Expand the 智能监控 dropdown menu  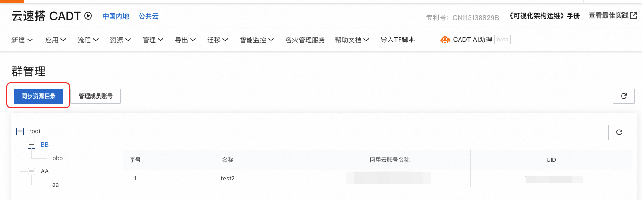click(257, 40)
